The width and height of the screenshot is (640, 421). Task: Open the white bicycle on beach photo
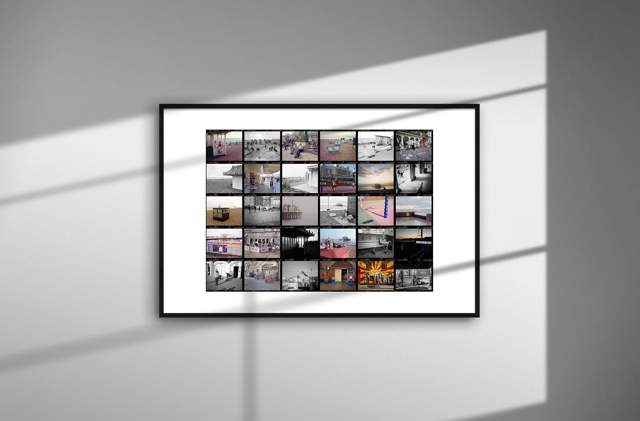coord(338,211)
